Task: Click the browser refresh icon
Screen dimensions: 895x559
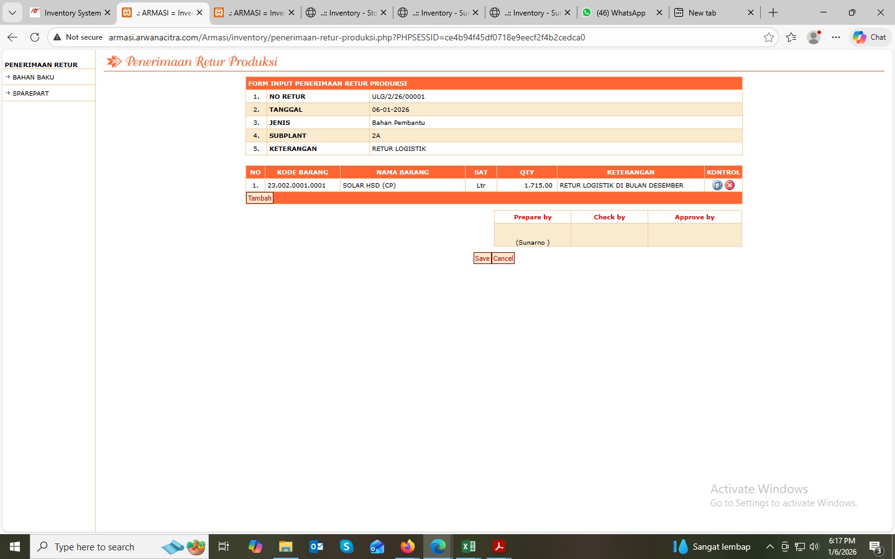Action: click(x=35, y=37)
